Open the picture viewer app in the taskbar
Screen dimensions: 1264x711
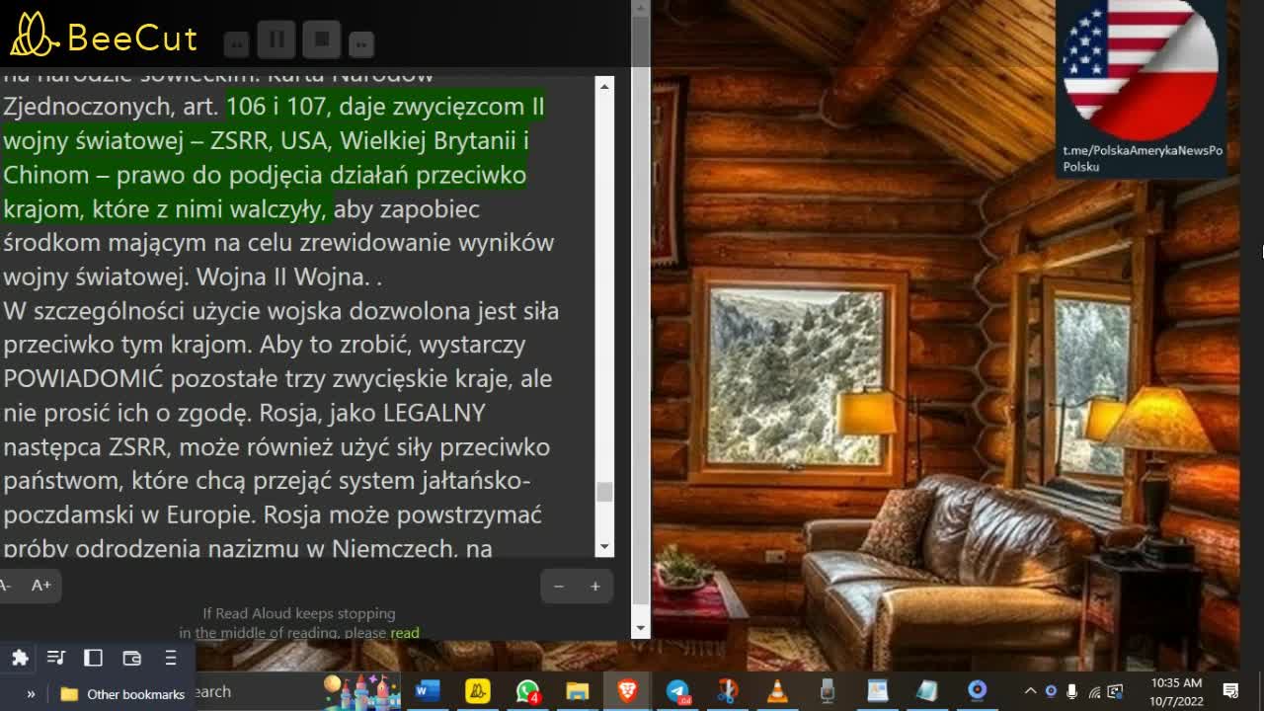[x=877, y=691]
